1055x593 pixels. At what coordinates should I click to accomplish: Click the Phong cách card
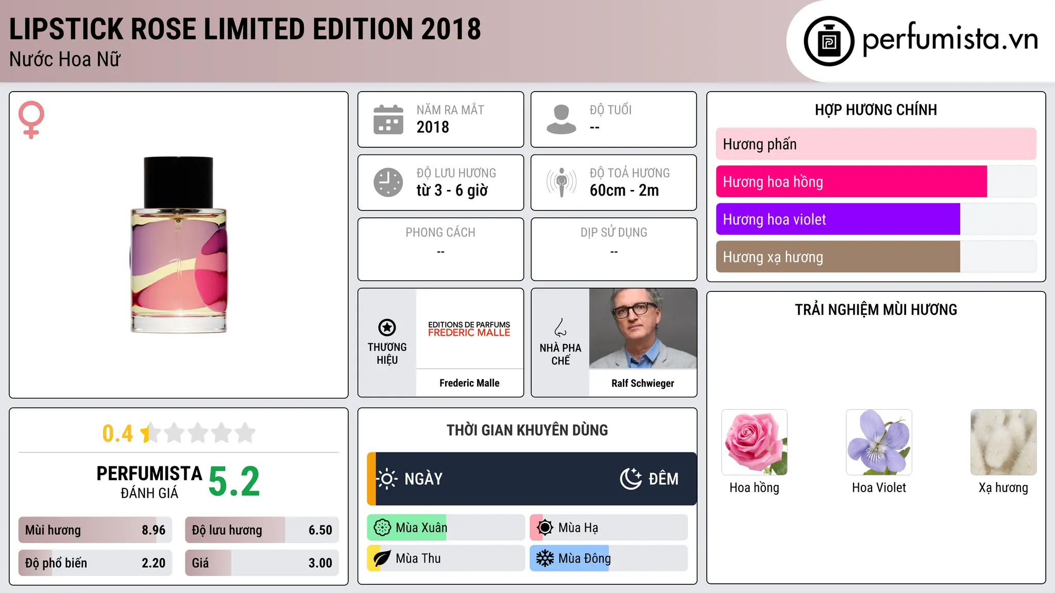(x=441, y=249)
